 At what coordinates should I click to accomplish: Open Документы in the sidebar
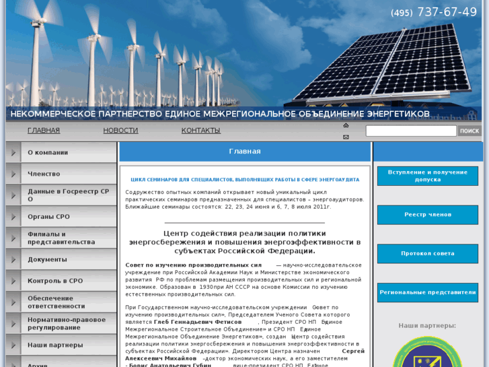coord(47,259)
